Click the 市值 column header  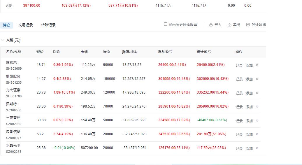(84, 52)
